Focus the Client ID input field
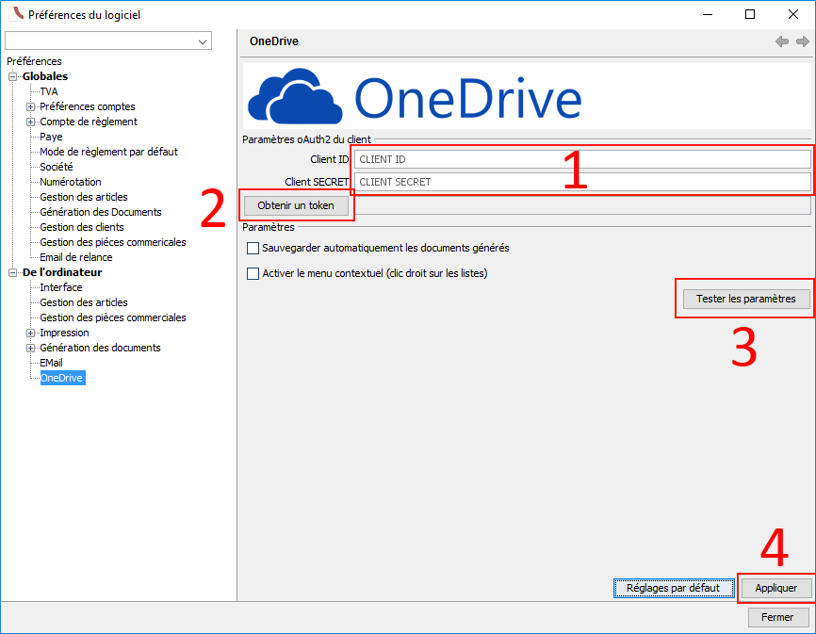816x634 pixels. (582, 159)
